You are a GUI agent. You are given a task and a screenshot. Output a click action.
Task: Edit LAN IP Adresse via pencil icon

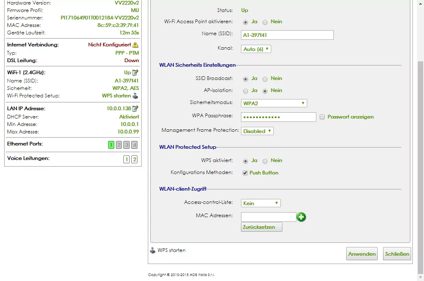(x=135, y=109)
